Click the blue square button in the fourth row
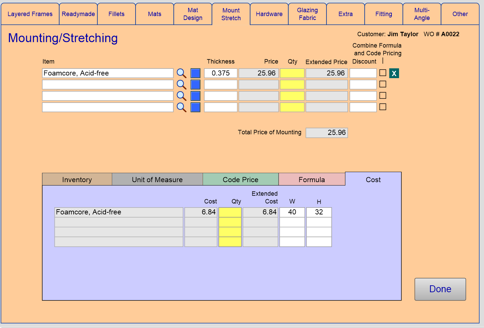 click(x=195, y=107)
